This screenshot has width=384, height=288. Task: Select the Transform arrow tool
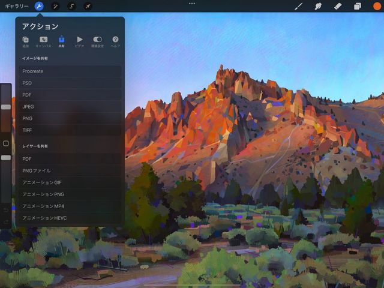click(88, 6)
